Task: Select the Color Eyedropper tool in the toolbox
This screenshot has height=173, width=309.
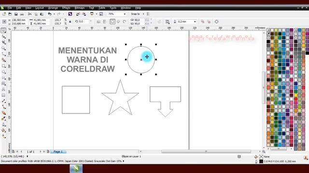Action: pyautogui.click(x=3, y=119)
